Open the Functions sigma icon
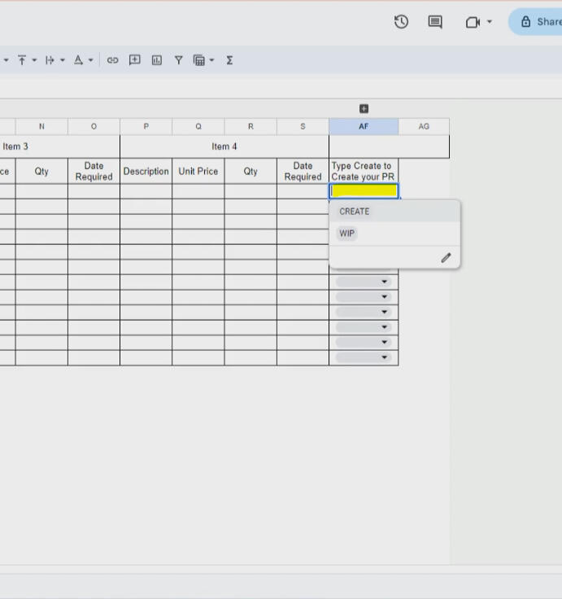 click(x=229, y=60)
